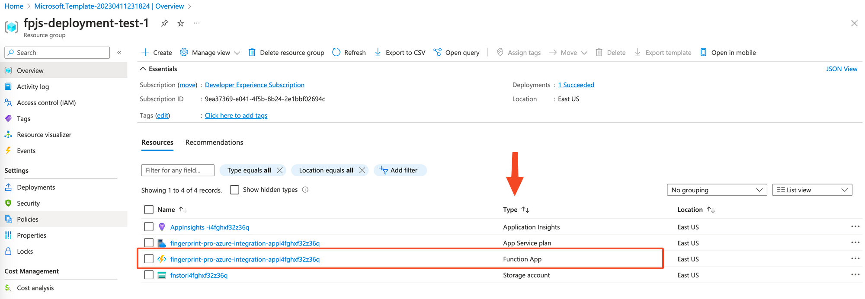The height and width of the screenshot is (299, 865).
Task: Click the Export to CSV download icon
Action: [x=378, y=52]
